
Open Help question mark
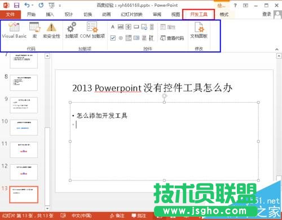[x=235, y=6]
